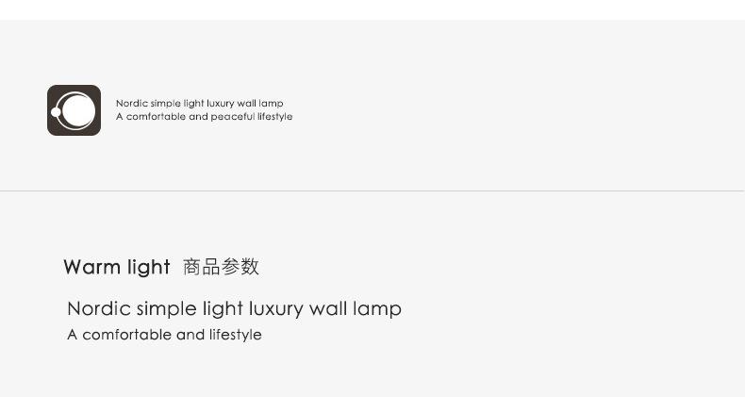Screen dimensions: 745x397
Task: Click the word 'Warm' in the heading
Action: click(x=91, y=267)
